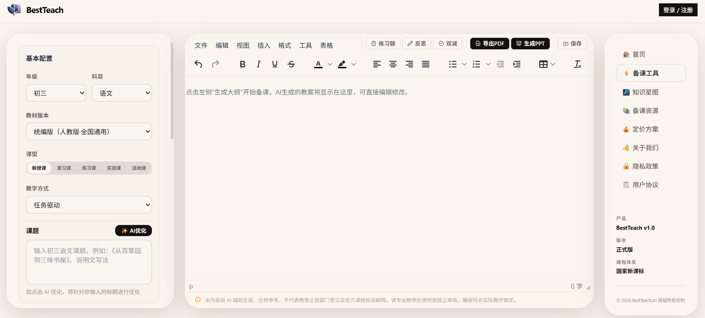Toggle underline formatting
705x318 pixels.
coord(275,64)
